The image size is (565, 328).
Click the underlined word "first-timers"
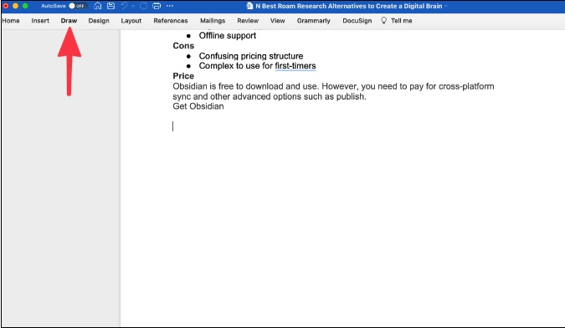point(295,66)
